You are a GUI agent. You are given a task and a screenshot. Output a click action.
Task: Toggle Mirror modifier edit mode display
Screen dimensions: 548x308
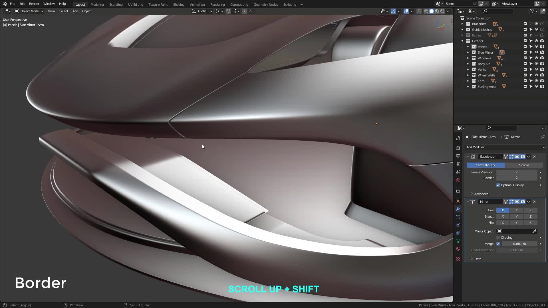point(511,202)
